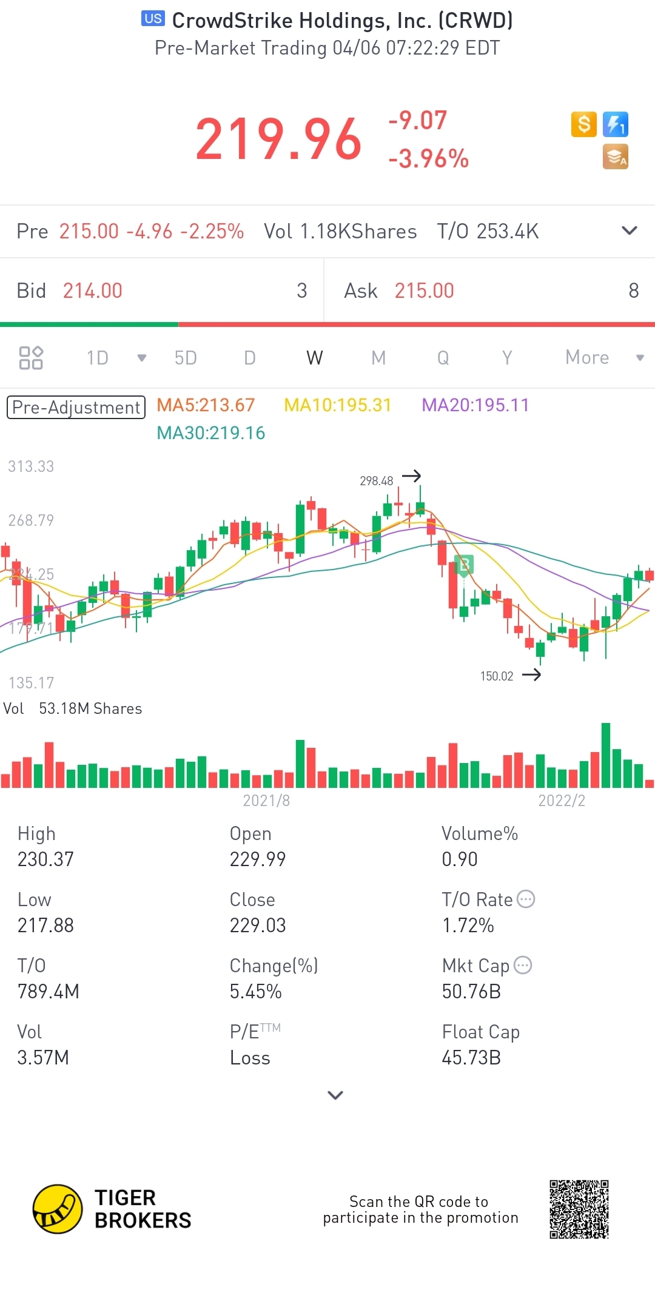Tap the blue lightning bolt badge icon
This screenshot has height=1301, width=655.
(616, 125)
